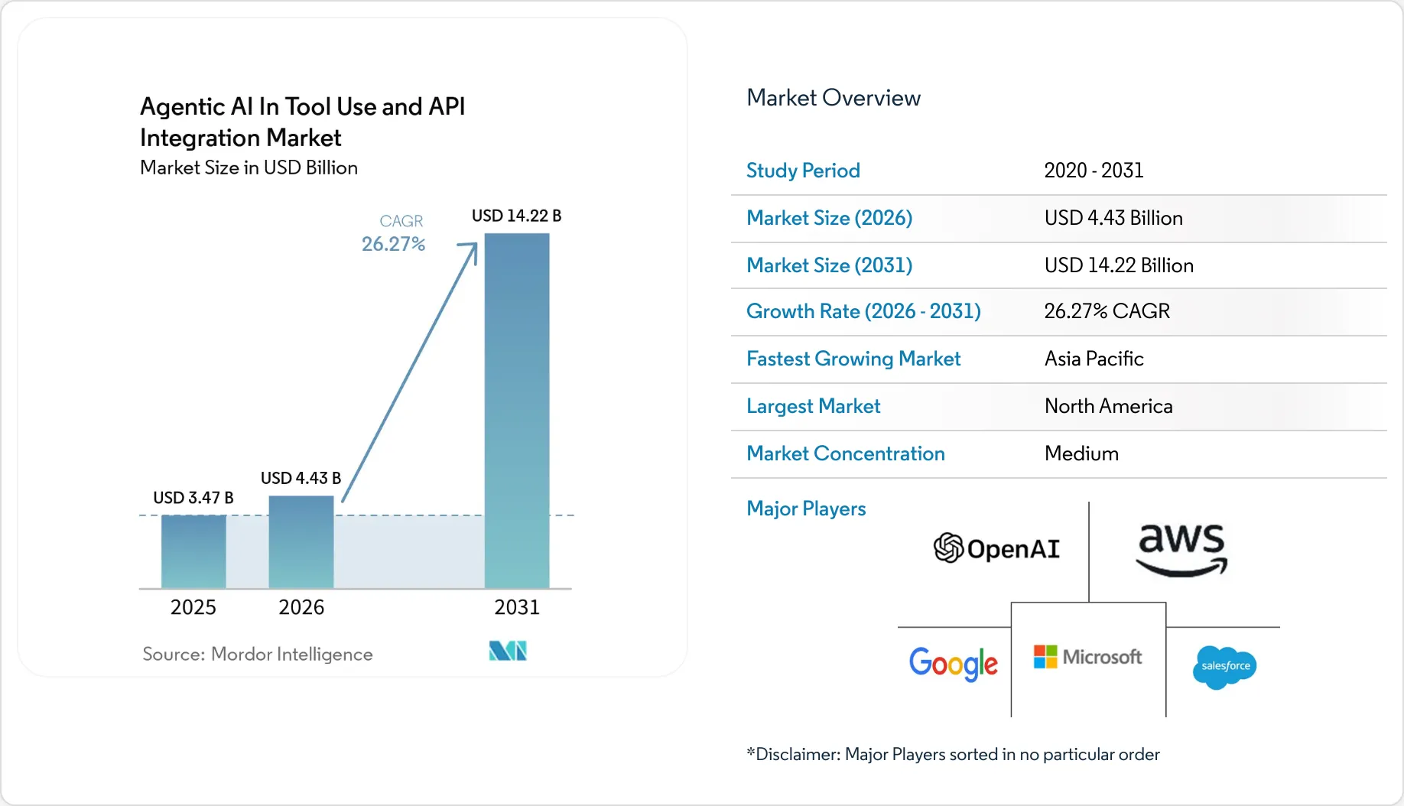Click the 'Asia Pacific' value
The width and height of the screenshot is (1404, 806).
coord(1094,359)
